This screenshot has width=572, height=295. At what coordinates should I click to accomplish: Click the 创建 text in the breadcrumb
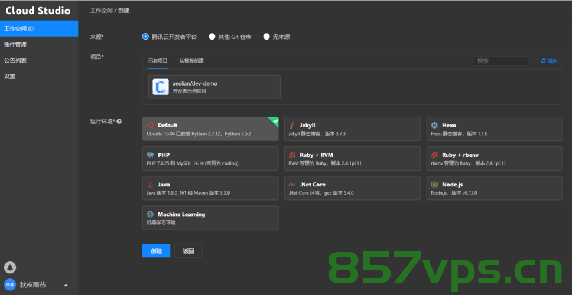123,11
